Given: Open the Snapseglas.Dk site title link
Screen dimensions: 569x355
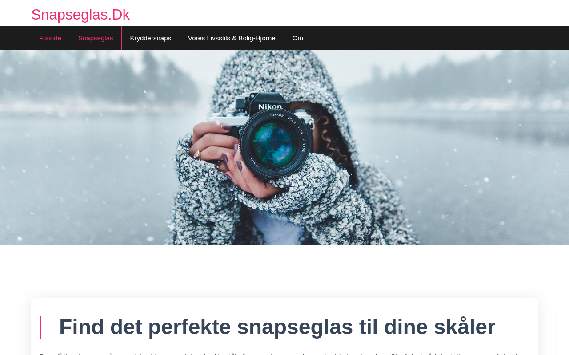Looking at the screenshot, I should point(80,15).
